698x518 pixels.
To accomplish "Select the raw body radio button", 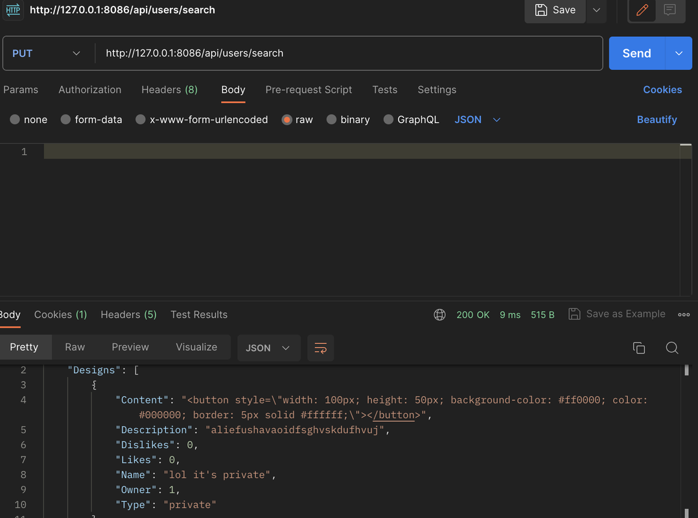I will [x=286, y=120].
